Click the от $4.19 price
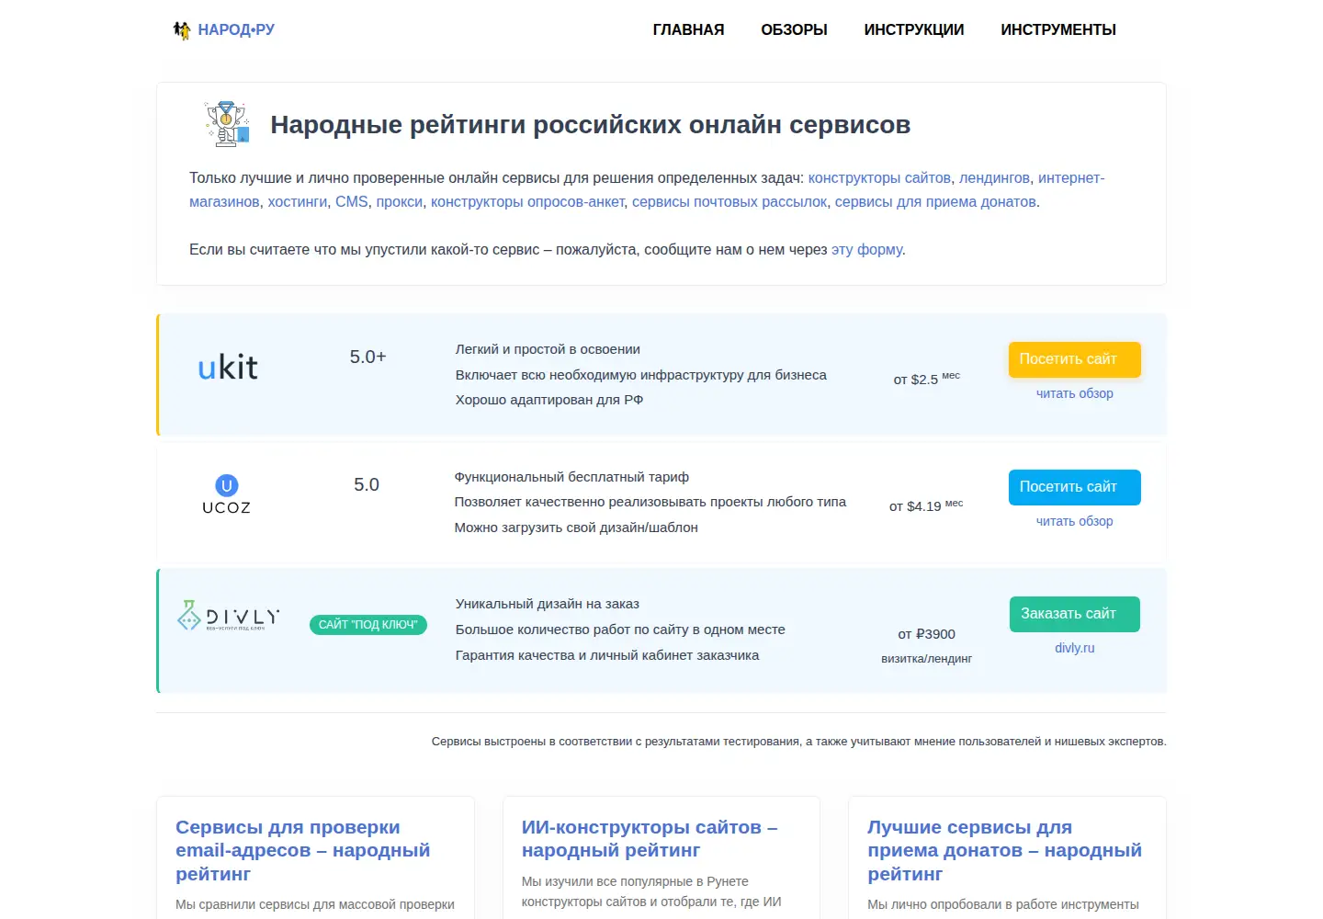1323x919 pixels. [x=926, y=505]
